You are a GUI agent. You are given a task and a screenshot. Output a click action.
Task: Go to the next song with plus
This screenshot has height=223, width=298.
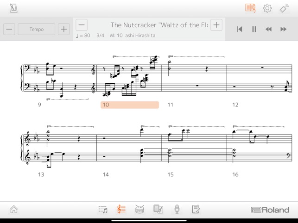(216, 25)
